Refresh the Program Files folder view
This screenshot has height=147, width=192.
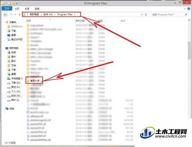[146, 15]
